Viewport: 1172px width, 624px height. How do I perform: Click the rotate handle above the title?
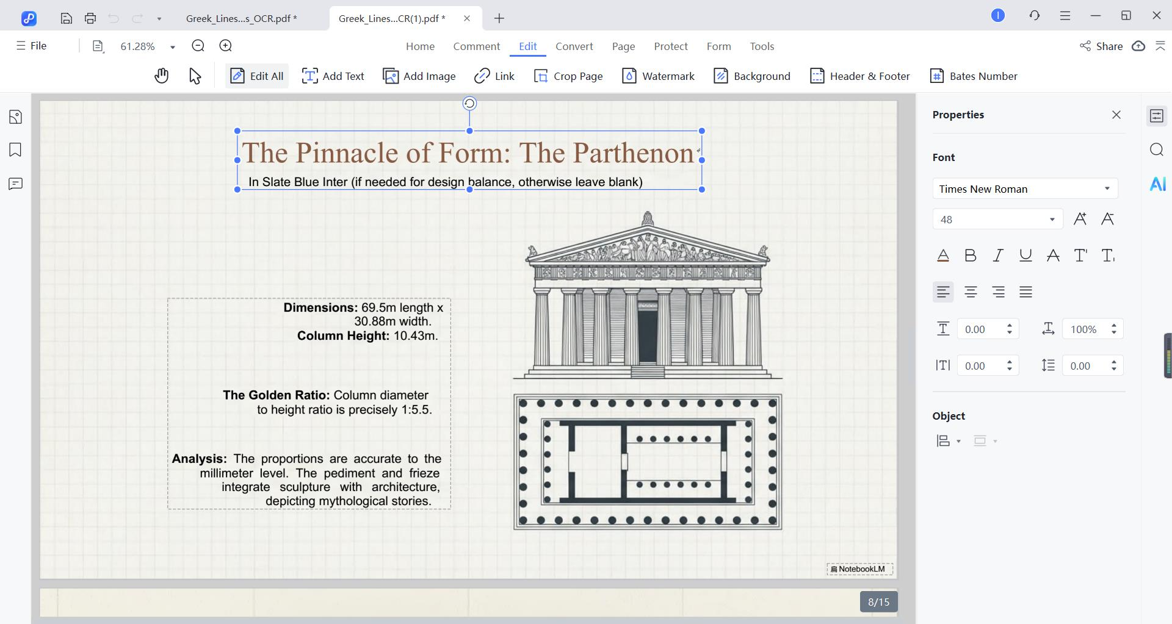pos(469,104)
